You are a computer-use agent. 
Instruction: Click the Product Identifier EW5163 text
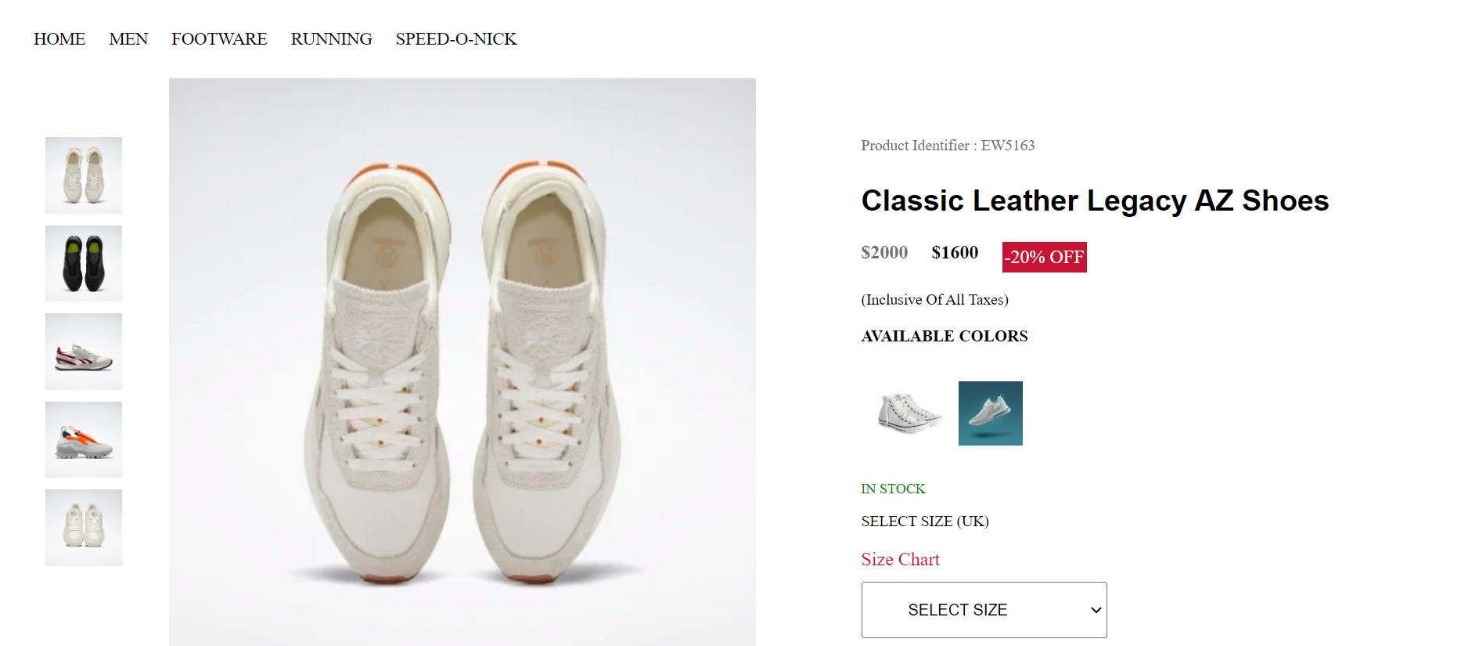948,145
